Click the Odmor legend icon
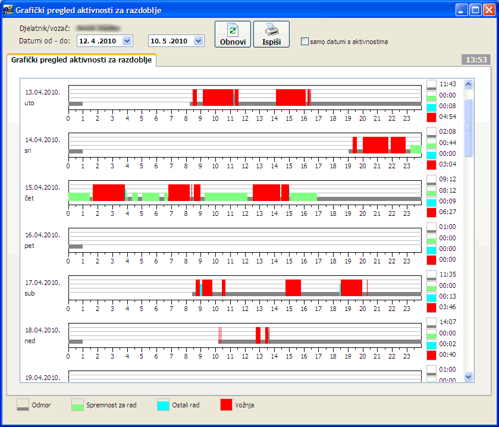The width and height of the screenshot is (499, 427). coord(23,405)
